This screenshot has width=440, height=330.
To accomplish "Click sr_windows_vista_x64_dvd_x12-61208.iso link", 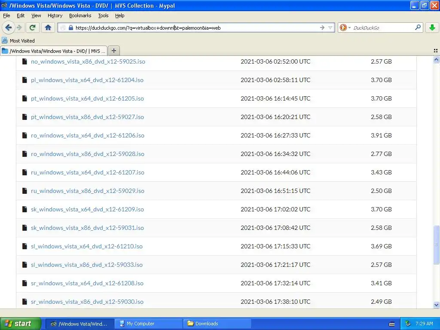I will pos(87,284).
